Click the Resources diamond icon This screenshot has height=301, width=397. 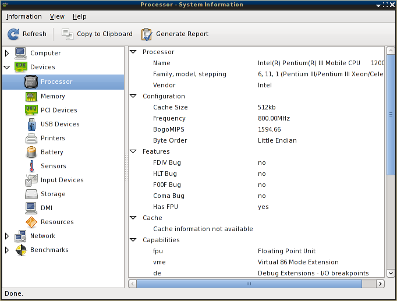tap(31, 222)
